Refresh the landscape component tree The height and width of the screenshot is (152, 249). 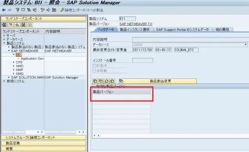pos(5,25)
